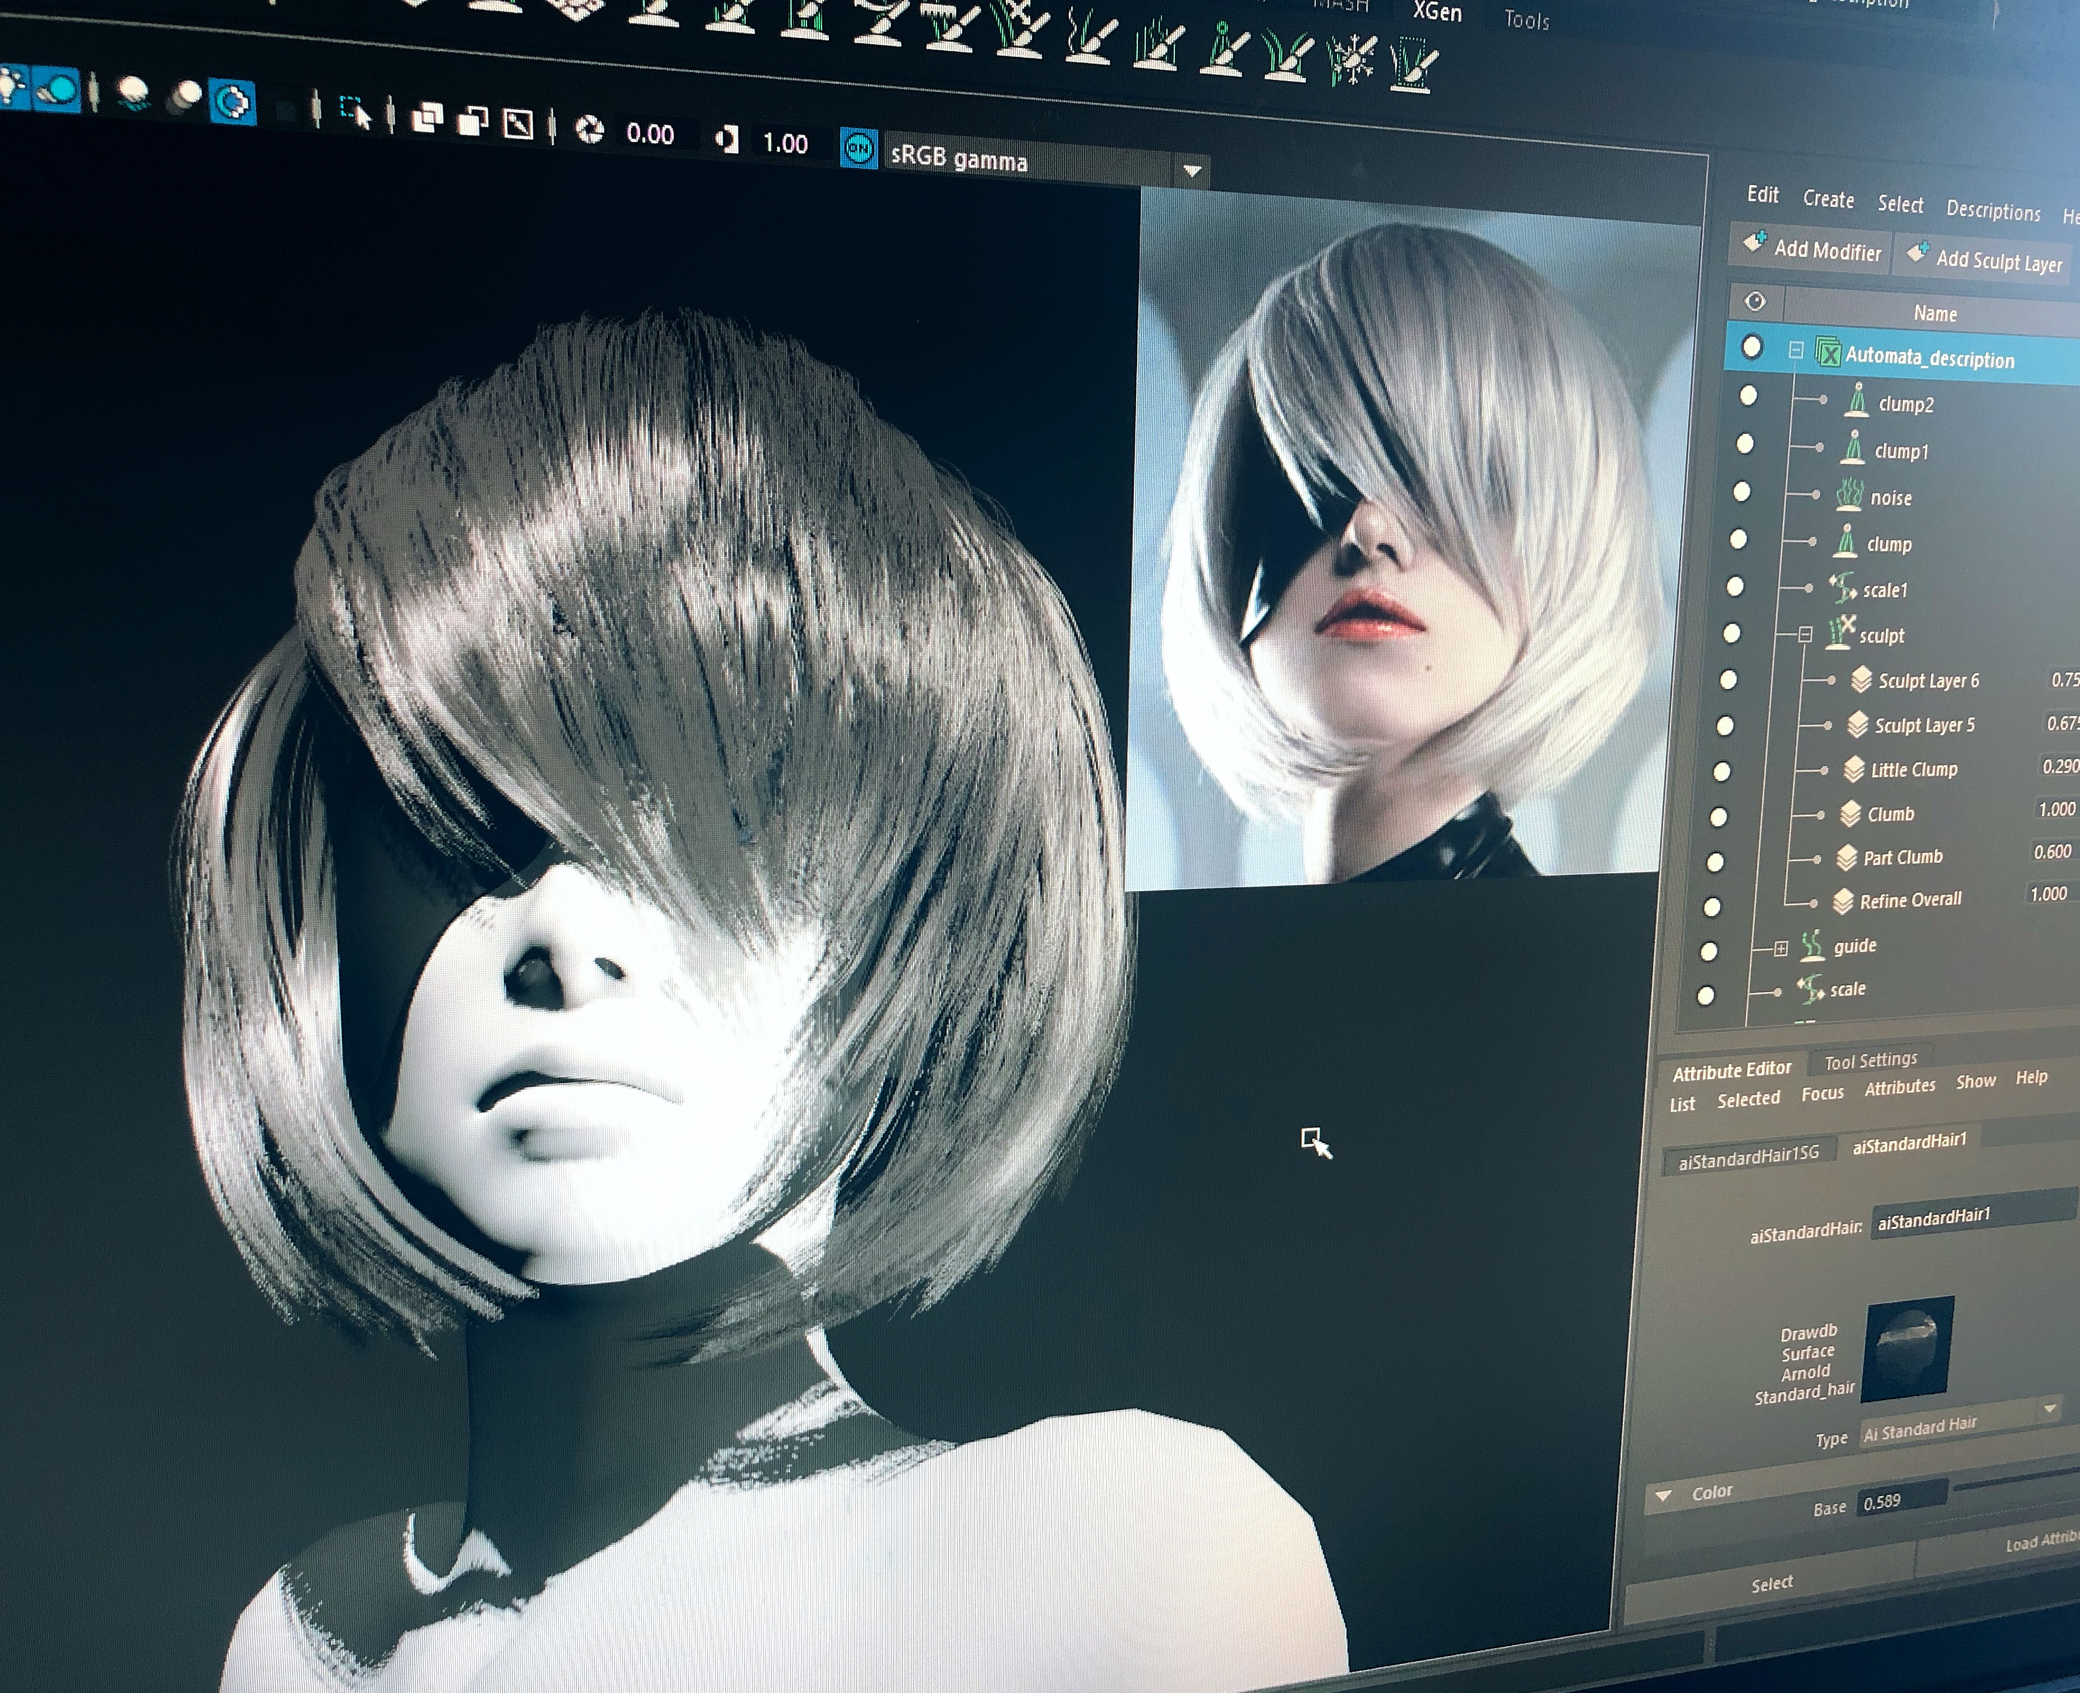The image size is (2080, 1693).
Task: Toggle visibility dot for guide modifier
Action: pos(1708,951)
